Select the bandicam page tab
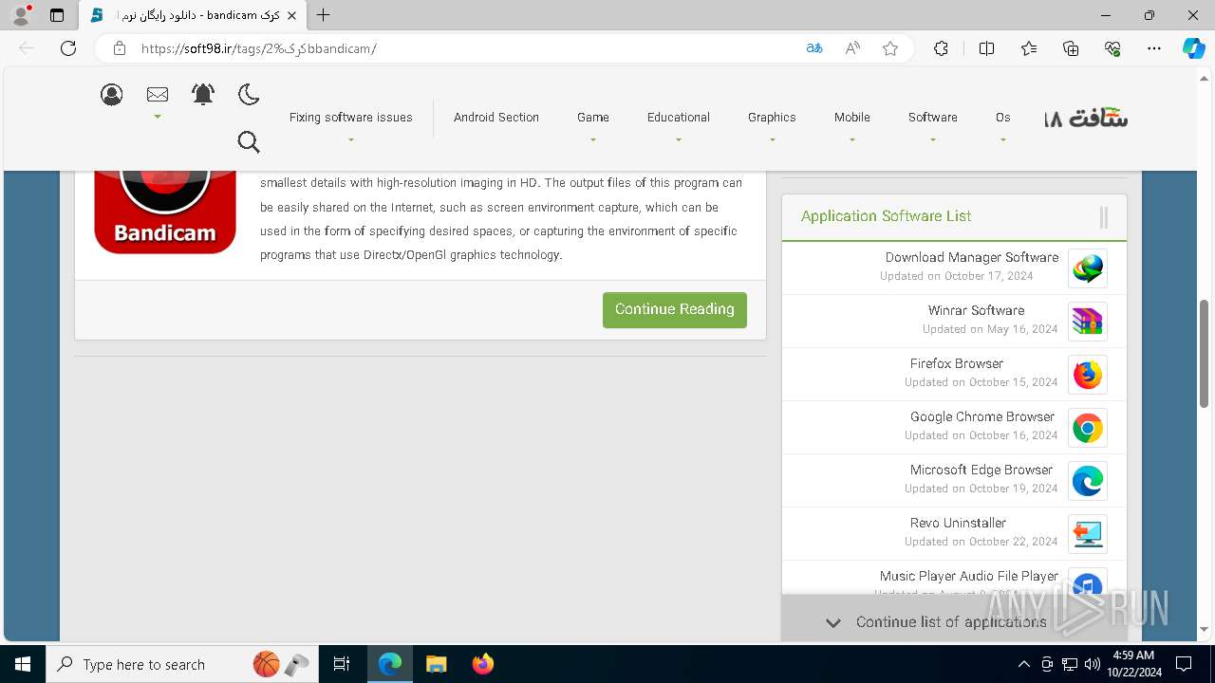This screenshot has width=1215, height=683. [x=193, y=15]
